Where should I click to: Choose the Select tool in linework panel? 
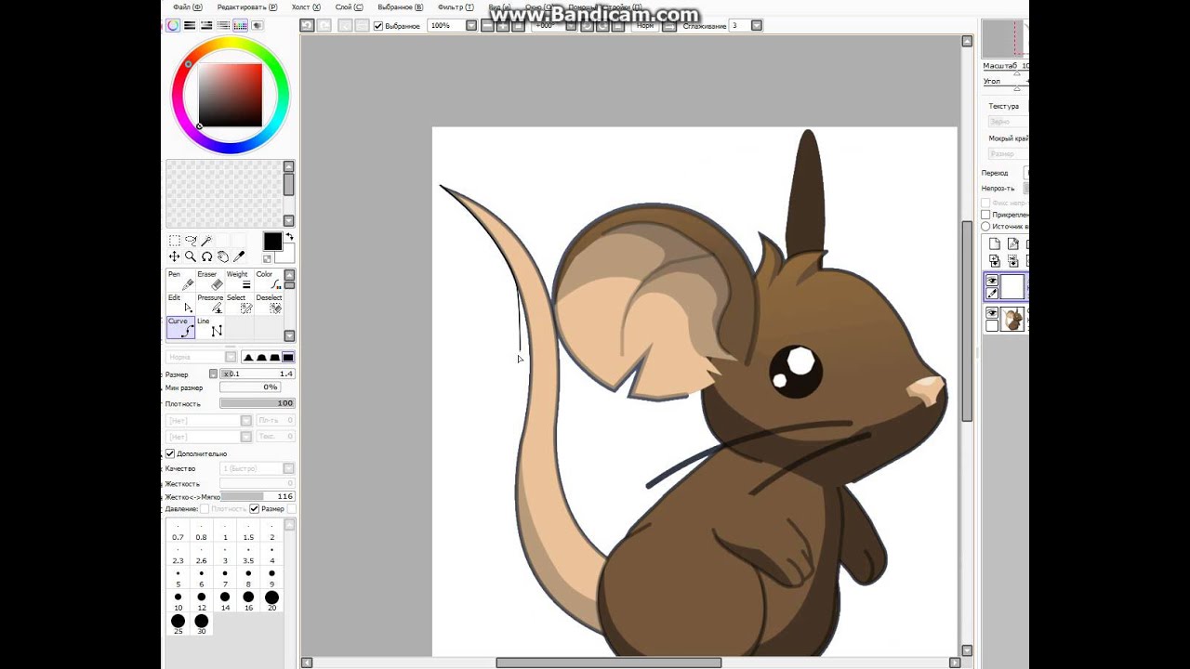238,304
